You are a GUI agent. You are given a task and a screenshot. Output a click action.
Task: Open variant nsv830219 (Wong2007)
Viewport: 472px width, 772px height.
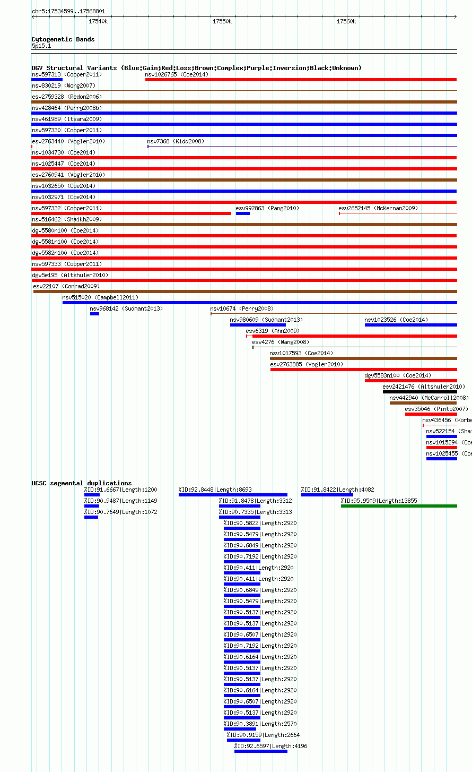click(x=64, y=86)
